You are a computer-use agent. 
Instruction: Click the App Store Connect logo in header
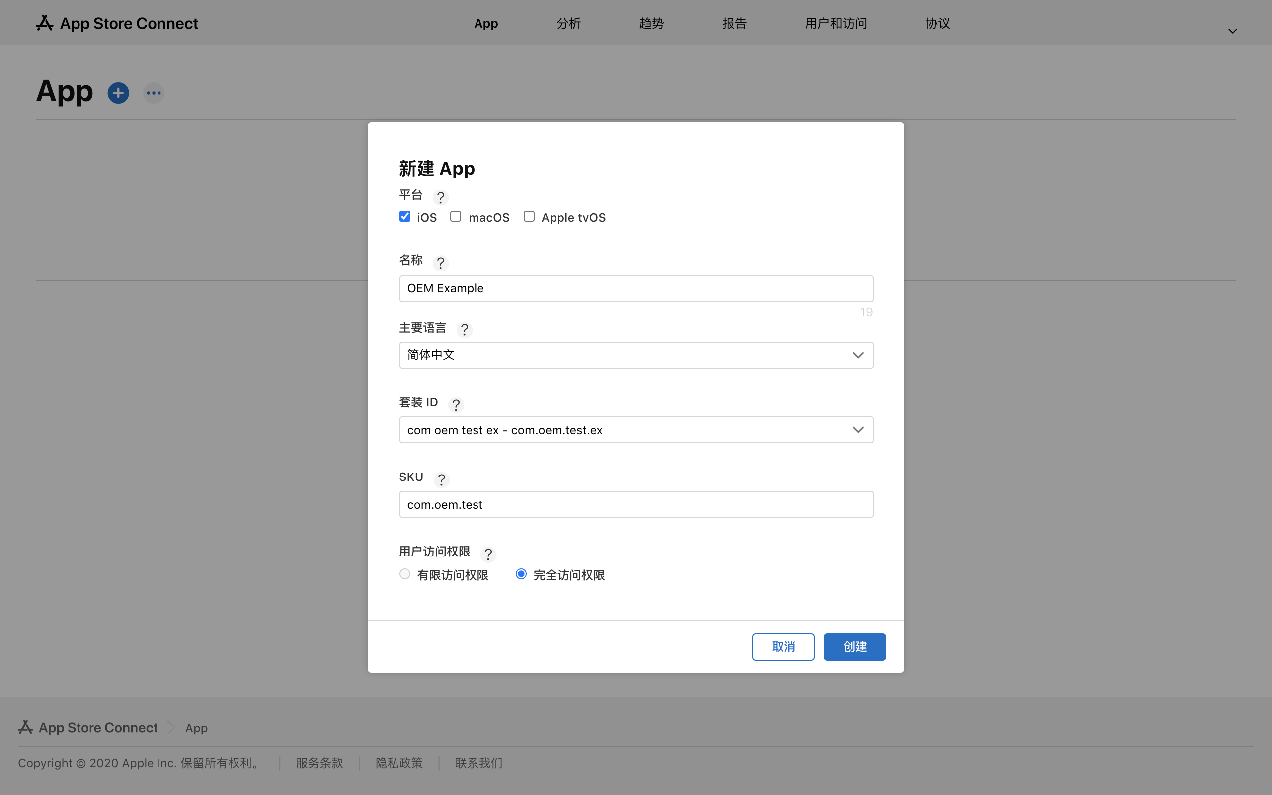pyautogui.click(x=45, y=23)
